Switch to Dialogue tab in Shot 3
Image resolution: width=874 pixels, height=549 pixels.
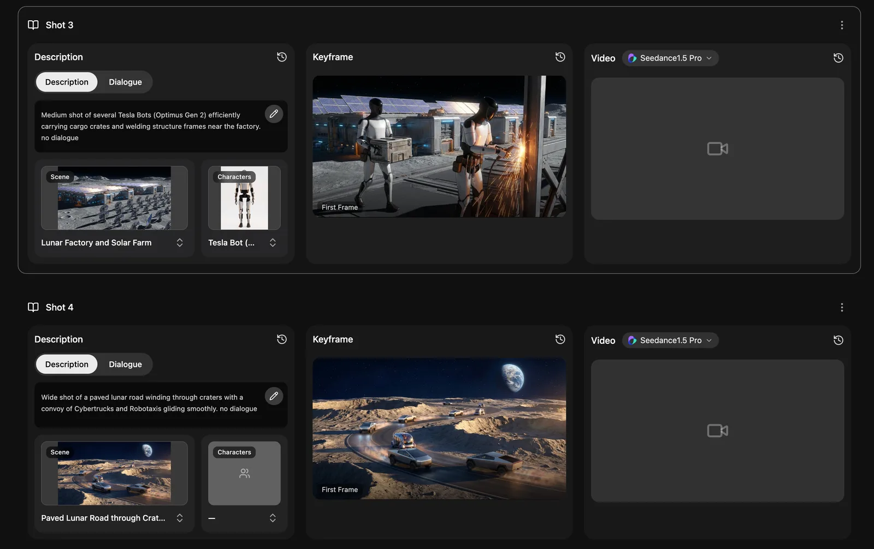[125, 82]
